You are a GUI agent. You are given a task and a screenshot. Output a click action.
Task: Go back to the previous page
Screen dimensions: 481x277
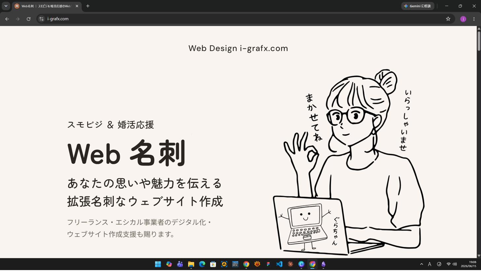pyautogui.click(x=7, y=19)
